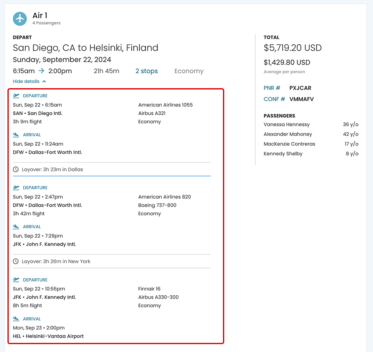
Task: Click the clock icon next to the New York layover
Action: click(16, 261)
